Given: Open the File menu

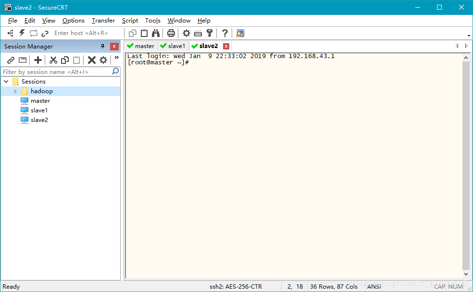Looking at the screenshot, I should pos(12,21).
